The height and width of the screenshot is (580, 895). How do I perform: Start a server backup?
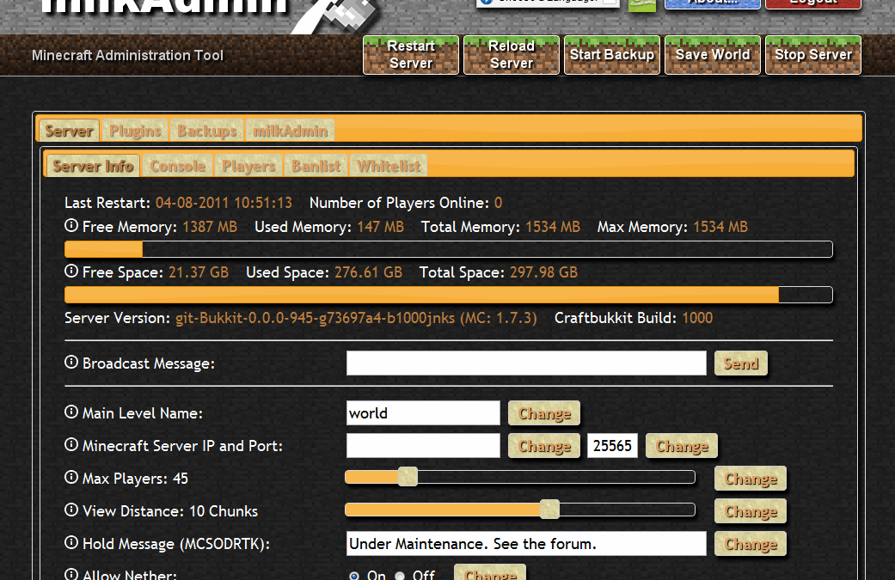point(612,55)
